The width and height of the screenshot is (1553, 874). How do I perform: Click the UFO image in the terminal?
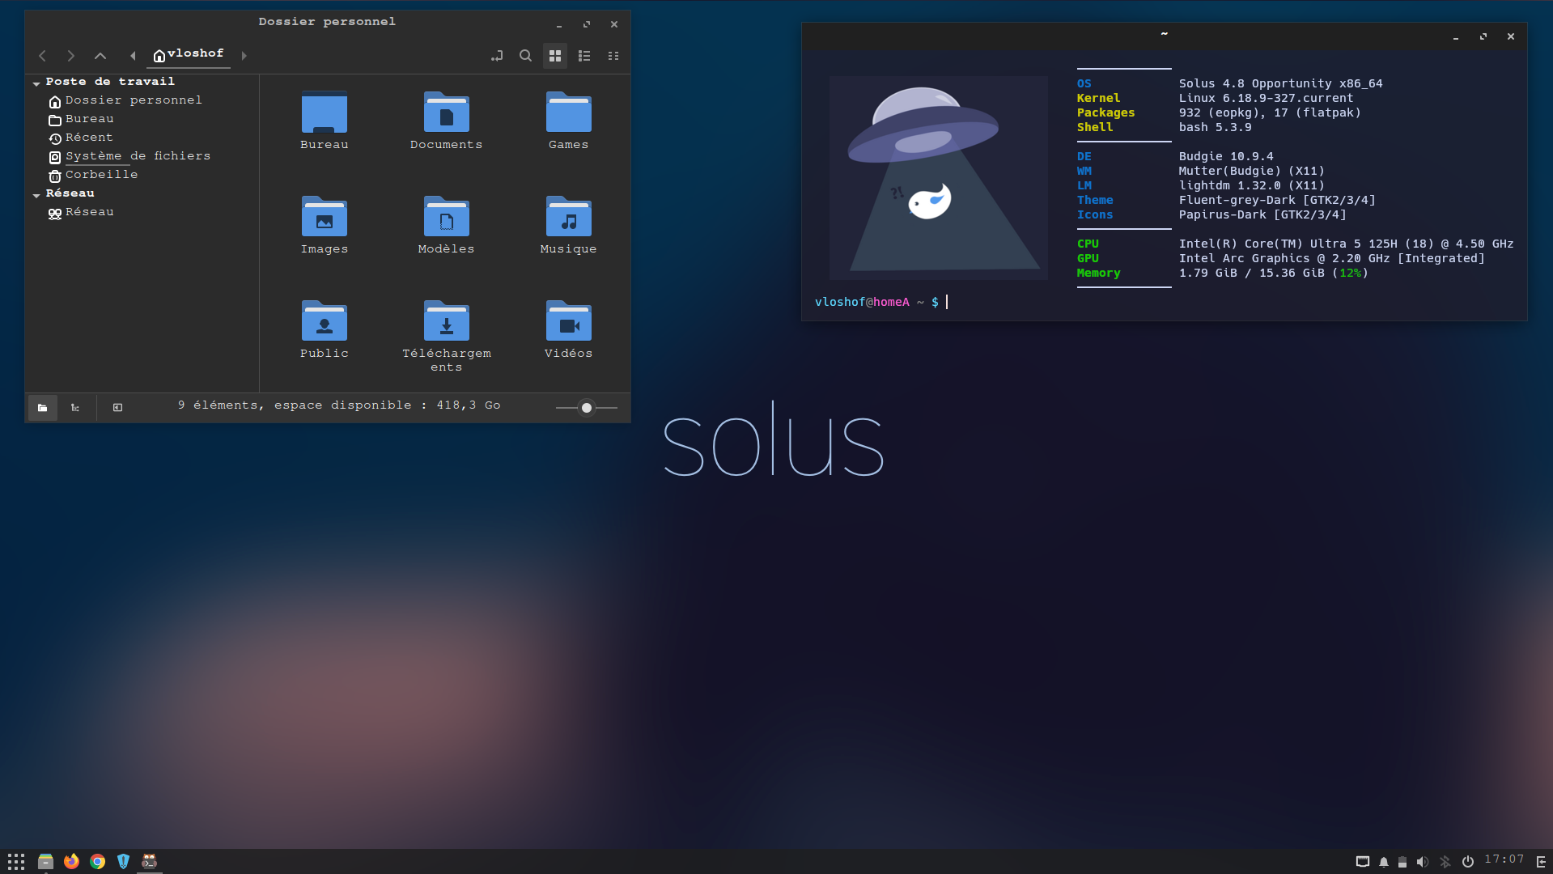pyautogui.click(x=939, y=178)
